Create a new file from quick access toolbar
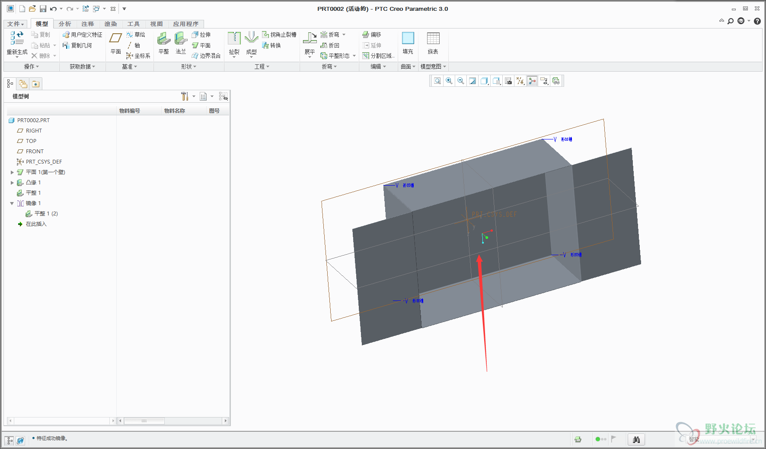The width and height of the screenshot is (766, 449). tap(22, 9)
